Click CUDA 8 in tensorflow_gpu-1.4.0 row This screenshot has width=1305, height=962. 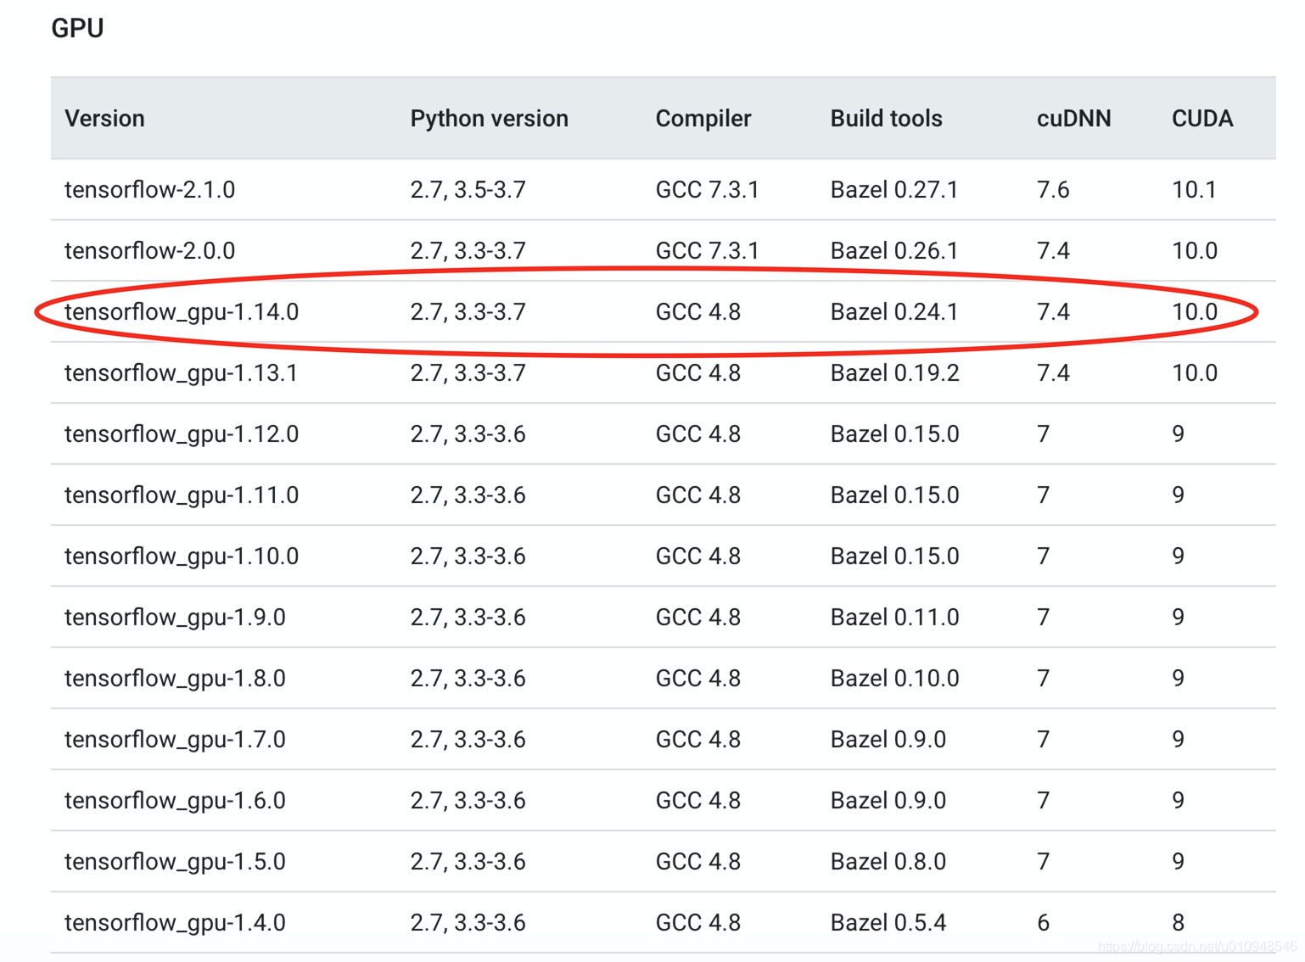(1178, 922)
